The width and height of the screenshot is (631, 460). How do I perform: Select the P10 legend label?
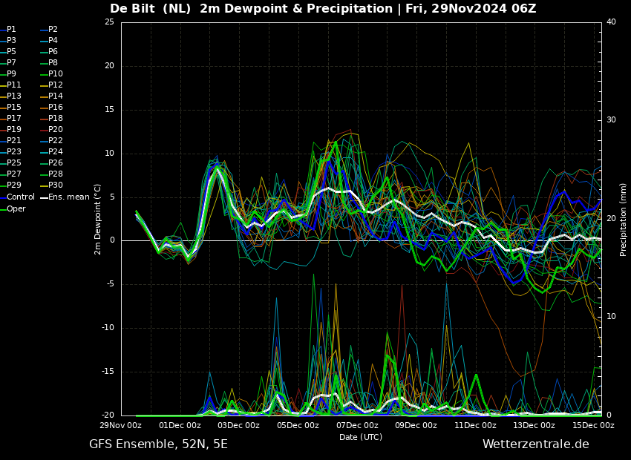click(55, 74)
